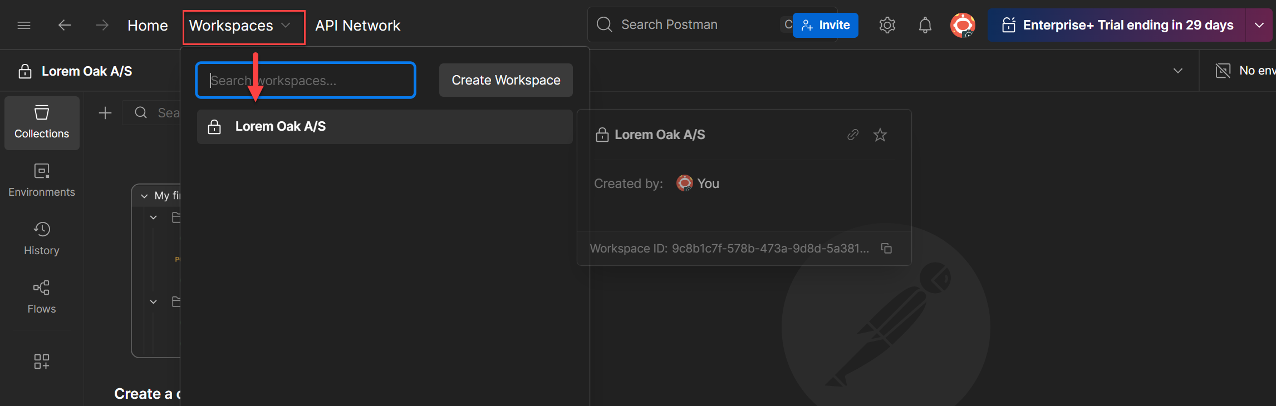
Task: Open Settings with the gear icon
Action: click(887, 25)
